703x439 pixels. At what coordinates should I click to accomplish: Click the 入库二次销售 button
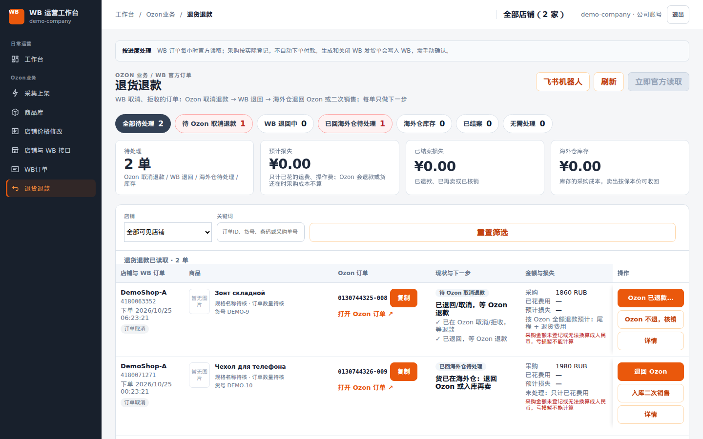[651, 393]
